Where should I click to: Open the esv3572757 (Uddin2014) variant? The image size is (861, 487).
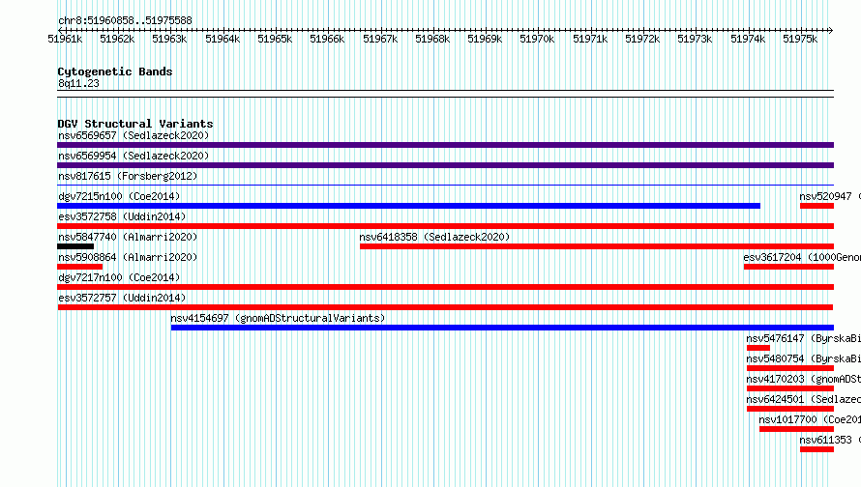point(122,298)
